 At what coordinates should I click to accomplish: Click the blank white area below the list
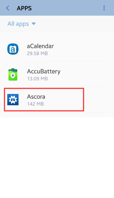pos(57,158)
